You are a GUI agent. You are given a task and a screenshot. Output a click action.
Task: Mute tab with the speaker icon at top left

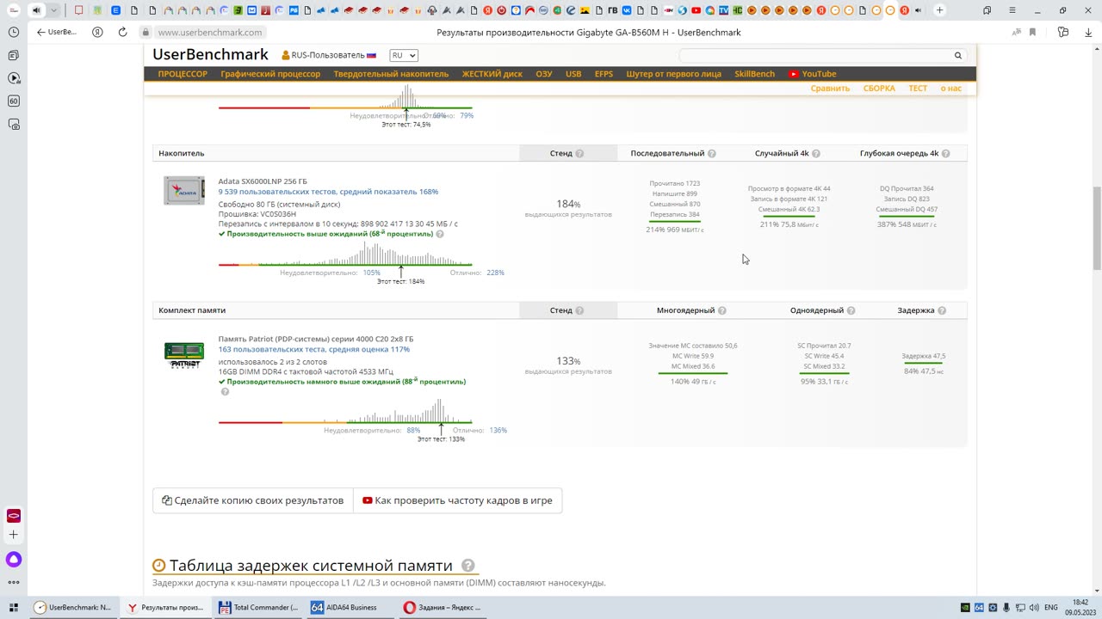coord(36,10)
